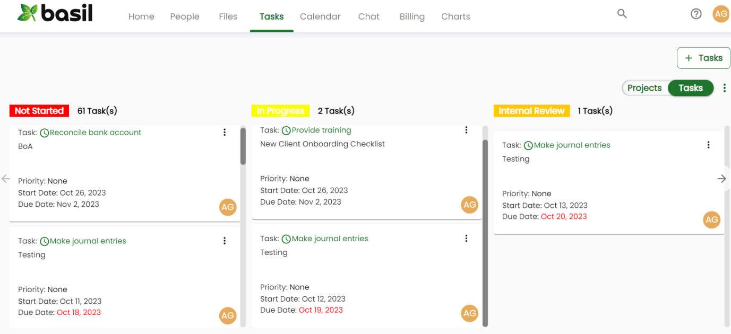Switch view toggle to Projects
The image size is (731, 334).
[x=644, y=88]
